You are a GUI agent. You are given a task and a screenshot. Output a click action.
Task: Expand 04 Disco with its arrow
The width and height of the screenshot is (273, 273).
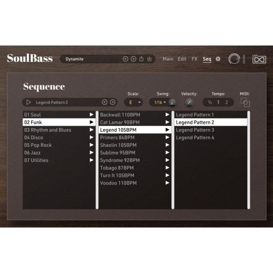point(92,137)
